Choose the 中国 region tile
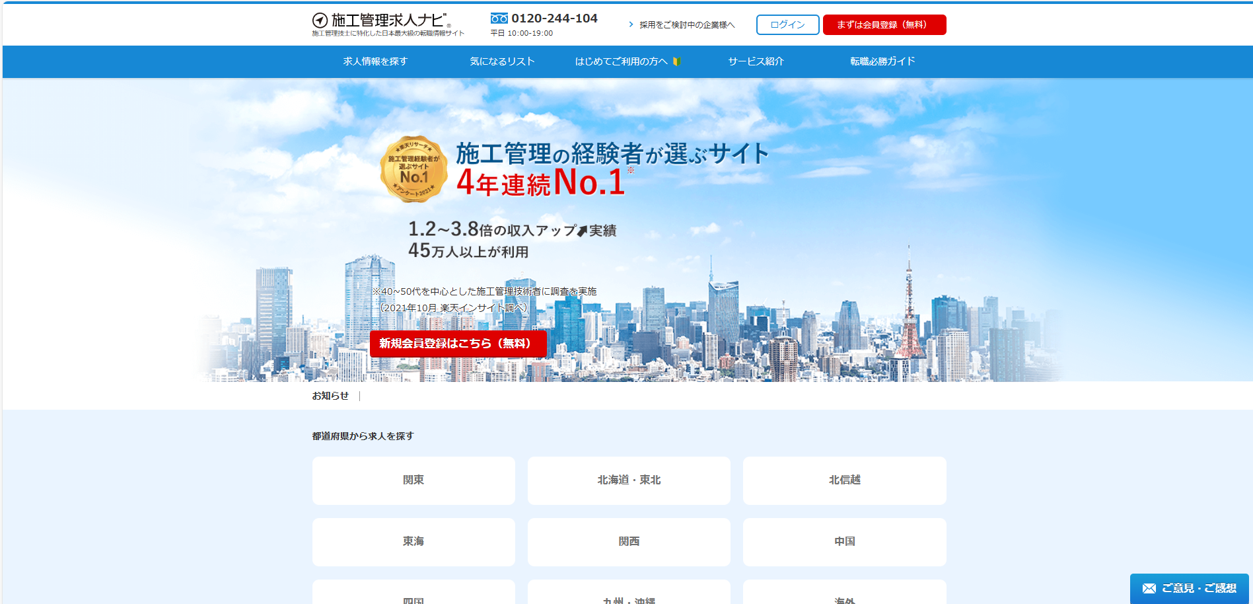Viewport: 1253px width, 604px height. (x=844, y=542)
